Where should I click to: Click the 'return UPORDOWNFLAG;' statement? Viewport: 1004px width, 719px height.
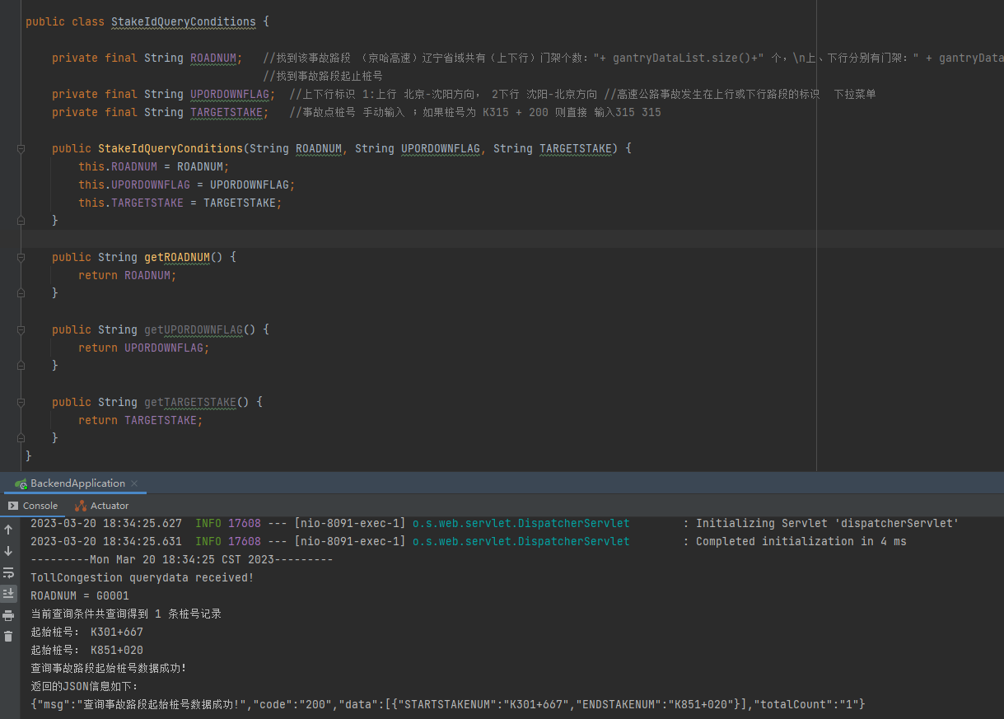pos(144,348)
